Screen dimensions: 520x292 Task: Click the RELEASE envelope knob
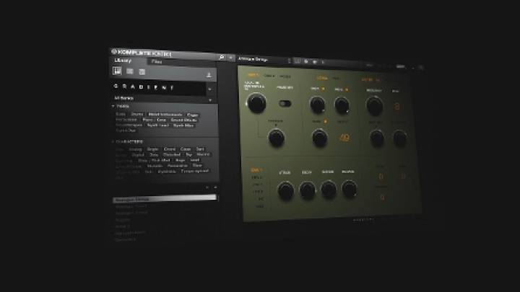pyautogui.click(x=349, y=189)
